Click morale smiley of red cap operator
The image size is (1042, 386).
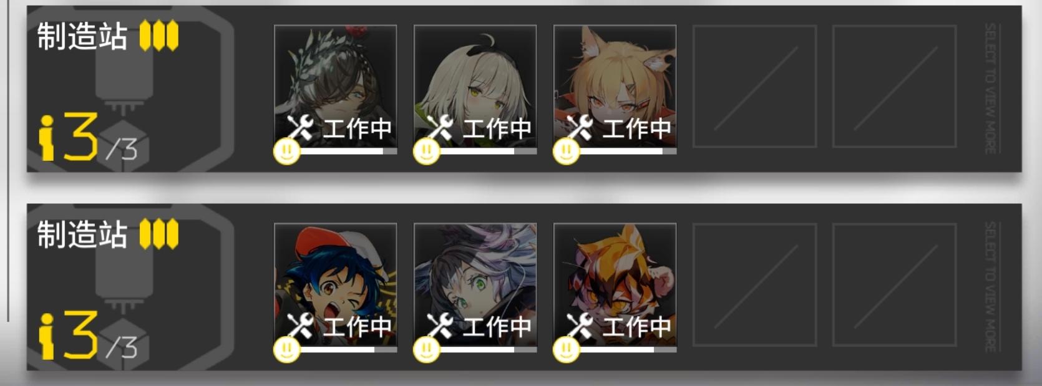click(286, 350)
